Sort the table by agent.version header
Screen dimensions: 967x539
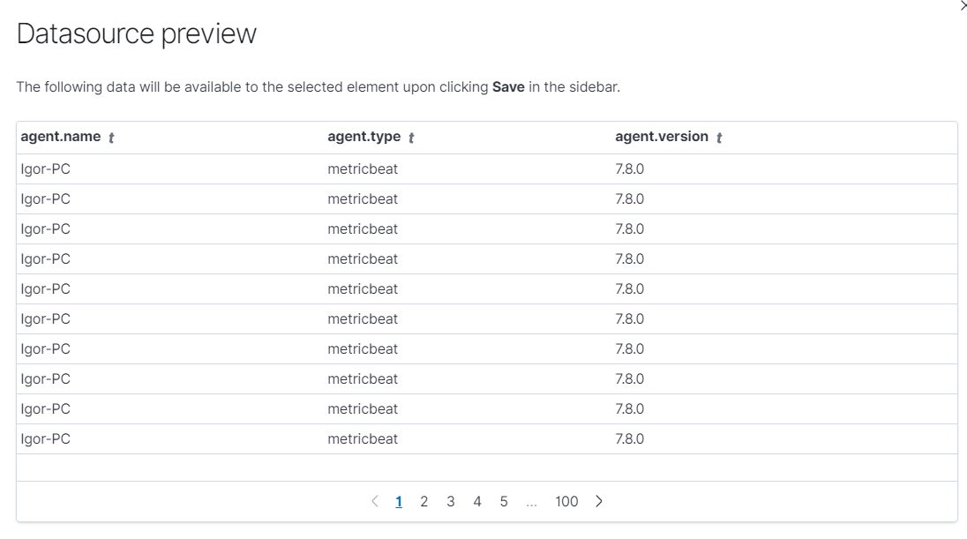click(660, 136)
